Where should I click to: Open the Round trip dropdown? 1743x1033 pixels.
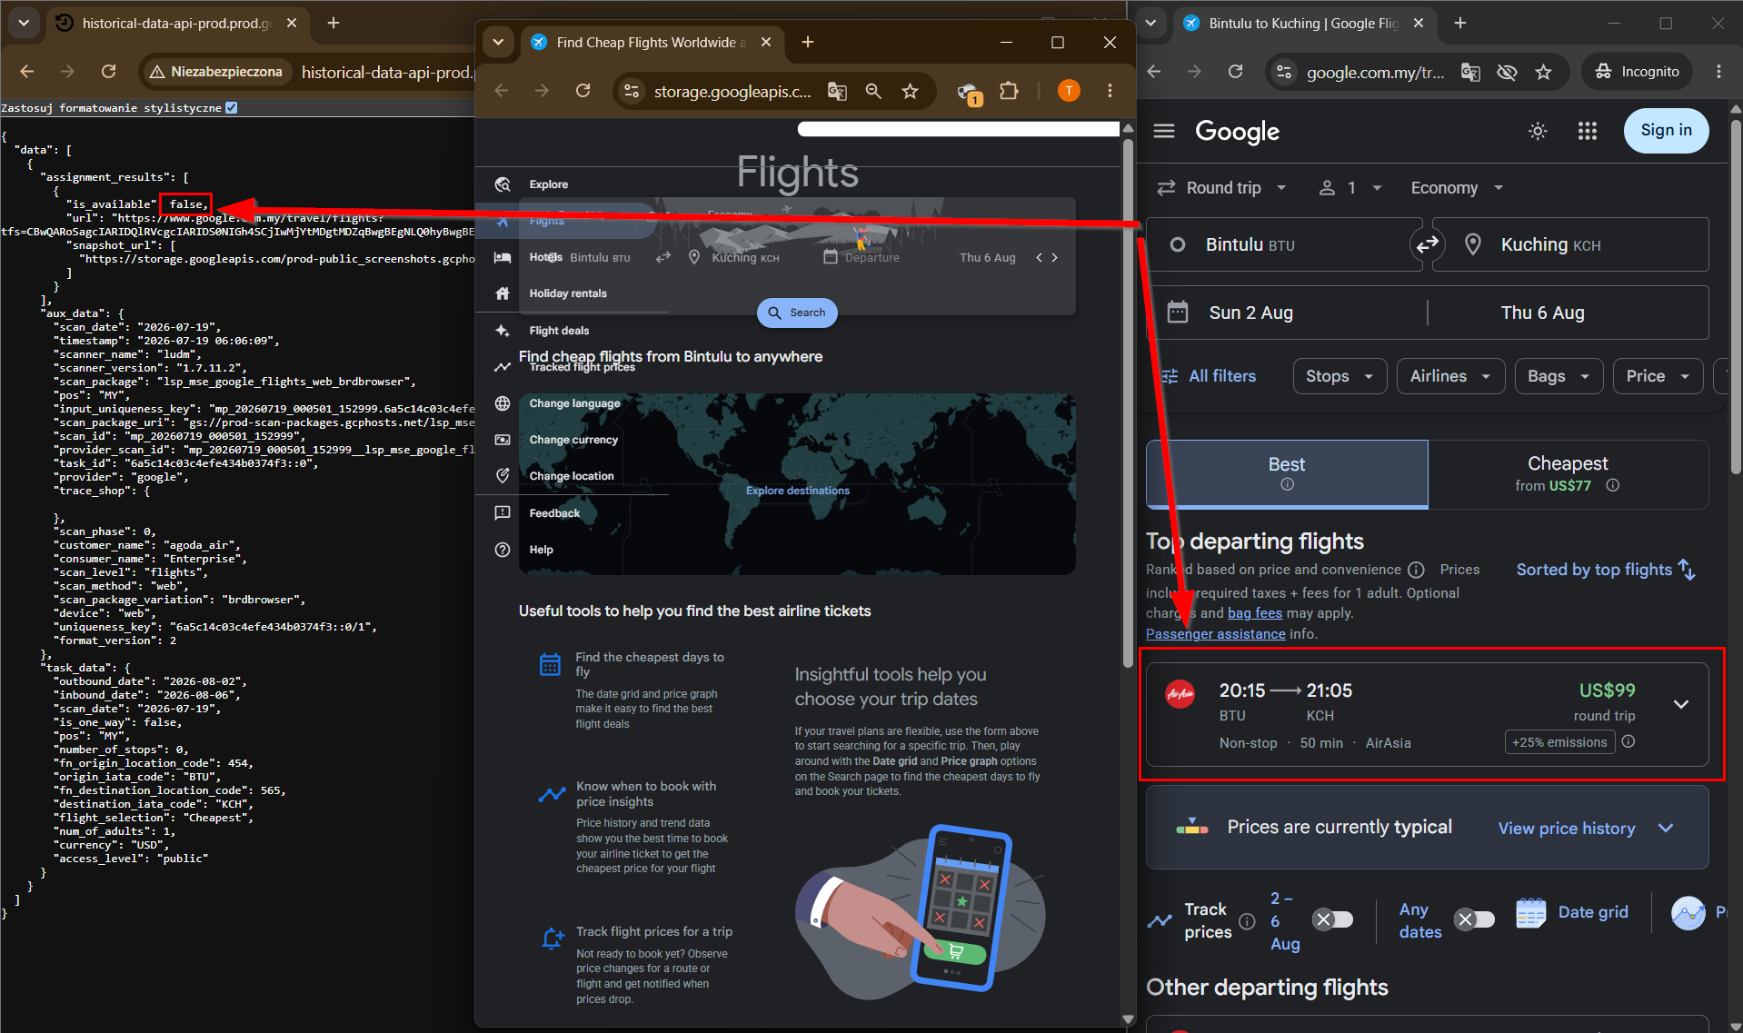(x=1222, y=188)
